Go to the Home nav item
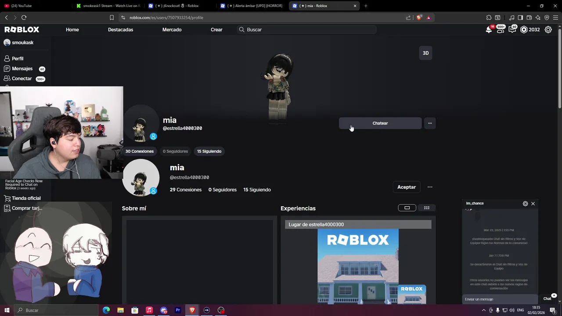The image size is (562, 316). pyautogui.click(x=72, y=29)
